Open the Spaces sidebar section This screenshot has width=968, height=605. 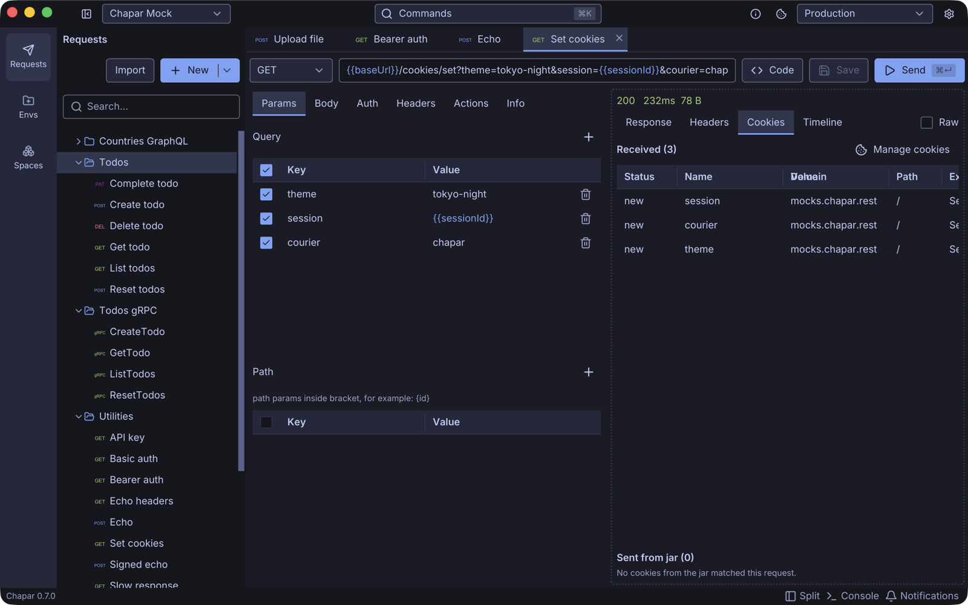28,157
